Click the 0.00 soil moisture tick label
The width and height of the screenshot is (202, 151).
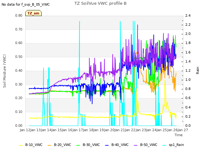(19, 126)
